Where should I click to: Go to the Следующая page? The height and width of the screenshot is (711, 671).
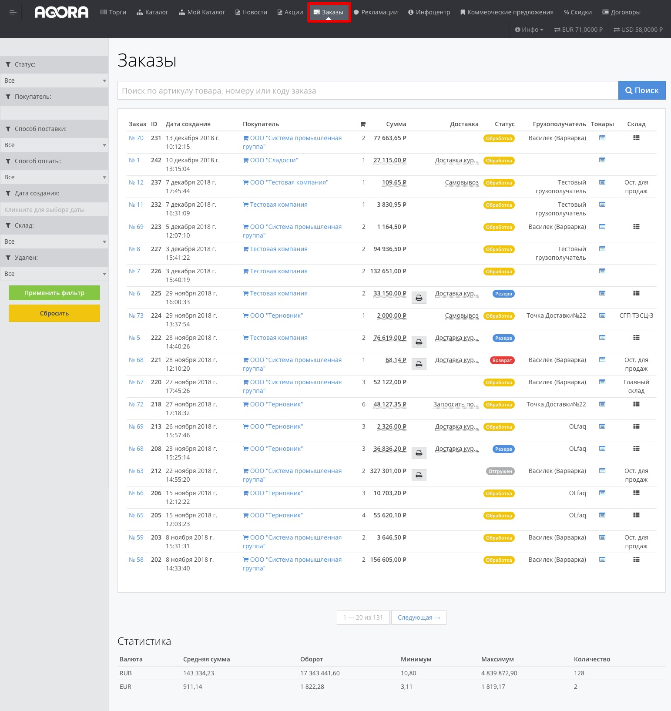pyautogui.click(x=419, y=617)
